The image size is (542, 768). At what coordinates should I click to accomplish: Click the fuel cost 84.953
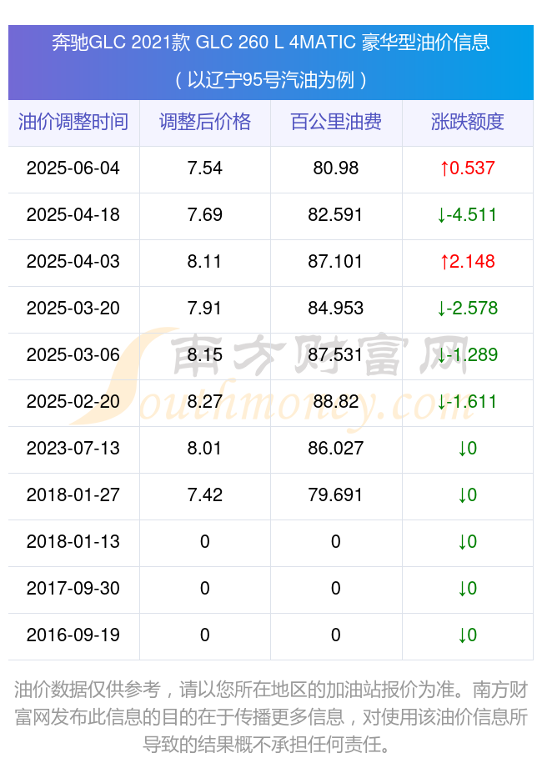[x=336, y=308]
